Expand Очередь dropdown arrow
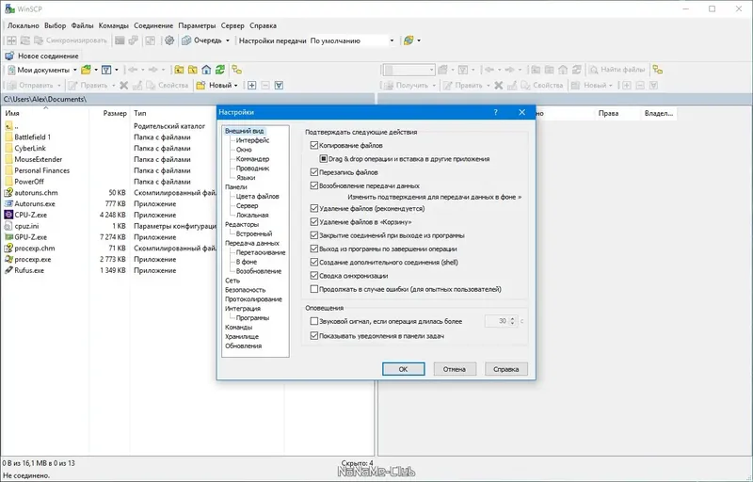This screenshot has width=753, height=482. coord(228,40)
